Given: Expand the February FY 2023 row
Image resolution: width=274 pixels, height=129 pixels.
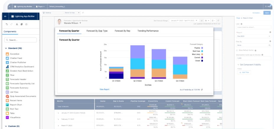Looking at the screenshot, I should pyautogui.click(x=58, y=119).
